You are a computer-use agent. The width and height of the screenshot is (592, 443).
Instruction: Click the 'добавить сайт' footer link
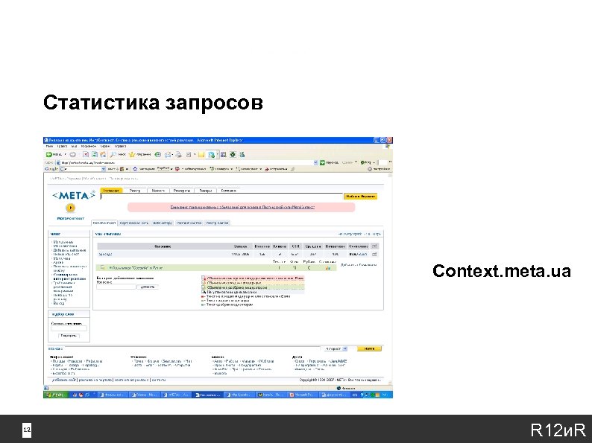64,380
